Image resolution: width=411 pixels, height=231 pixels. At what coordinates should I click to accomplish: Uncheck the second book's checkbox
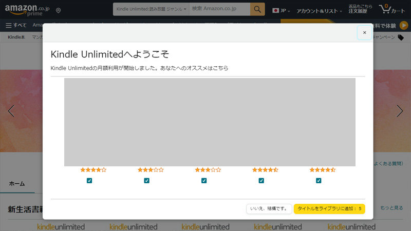(x=146, y=181)
